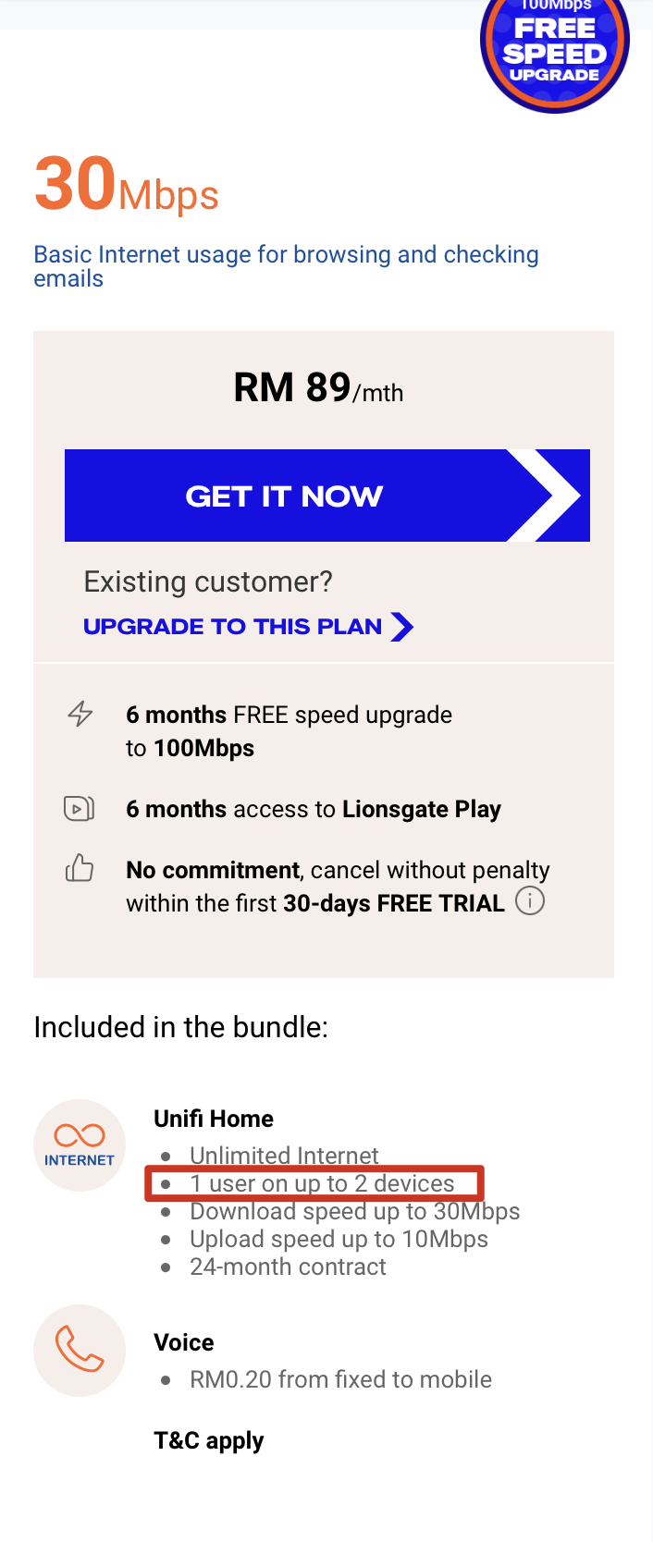The height and width of the screenshot is (1542, 653).
Task: Click the thumbs-up no commitment icon
Action: coord(80,868)
